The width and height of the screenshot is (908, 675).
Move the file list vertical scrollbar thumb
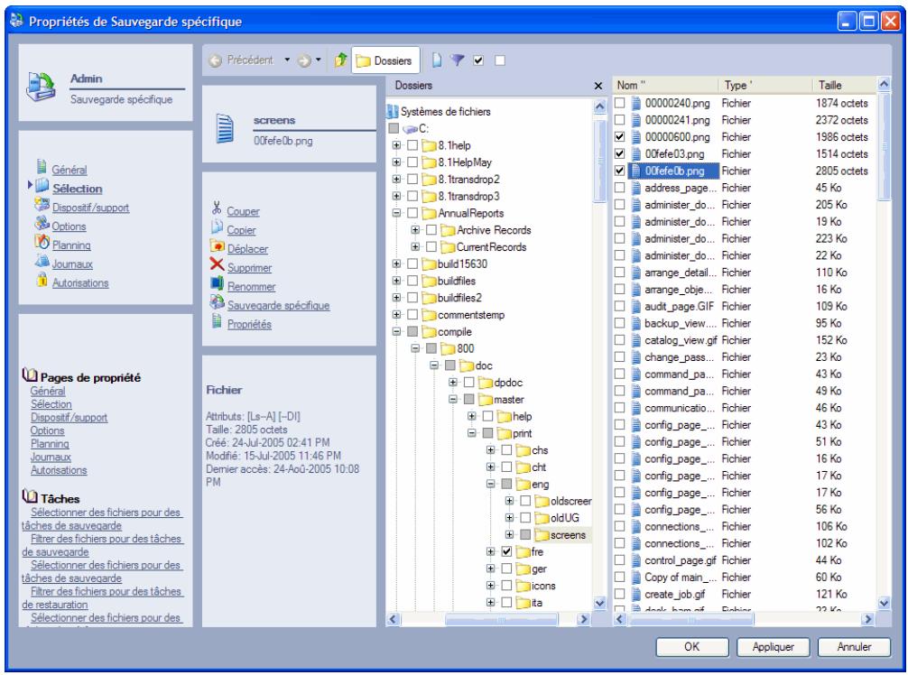[x=884, y=146]
